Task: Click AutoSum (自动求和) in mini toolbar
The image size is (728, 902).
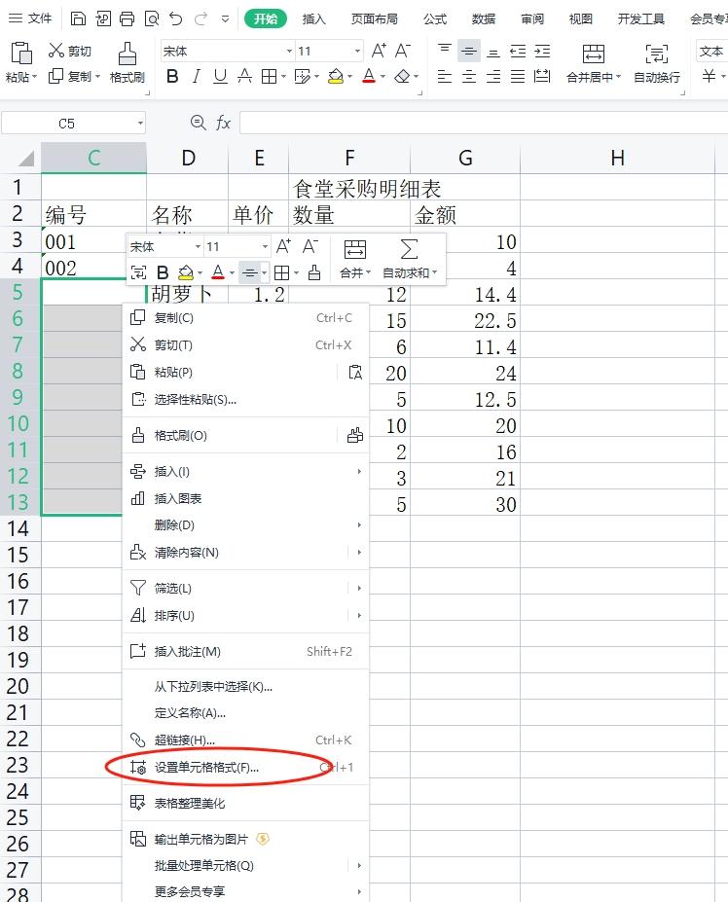Action: [410, 259]
